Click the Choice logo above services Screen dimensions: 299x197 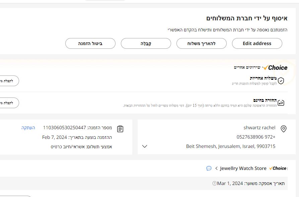(x=276, y=68)
